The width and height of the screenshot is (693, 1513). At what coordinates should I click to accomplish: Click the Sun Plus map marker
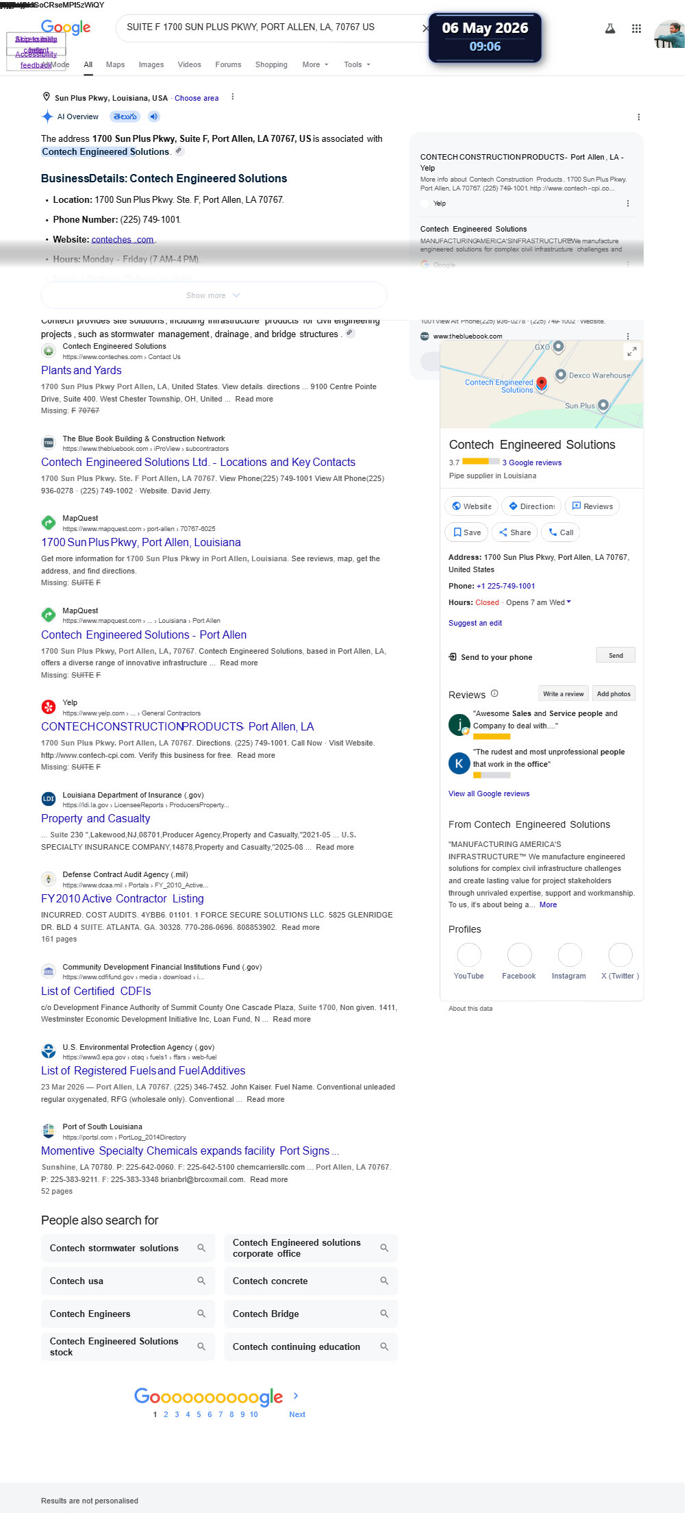coord(603,405)
